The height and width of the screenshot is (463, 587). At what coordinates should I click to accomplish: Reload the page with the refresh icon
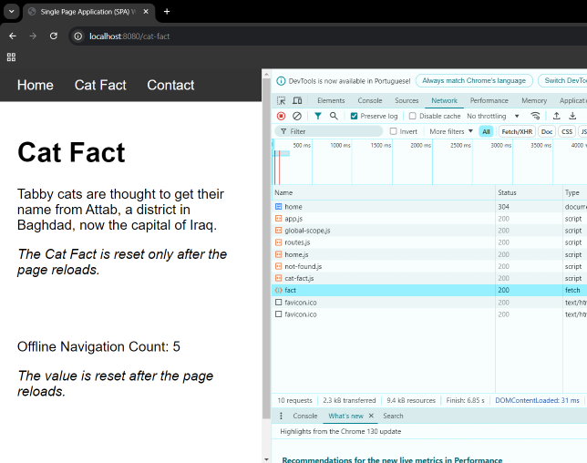[x=54, y=36]
